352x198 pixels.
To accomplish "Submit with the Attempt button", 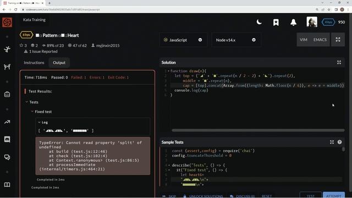I will pyautogui.click(x=334, y=195).
